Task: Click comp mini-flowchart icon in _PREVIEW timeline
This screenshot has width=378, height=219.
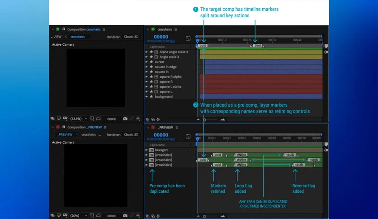Action: [188, 137]
